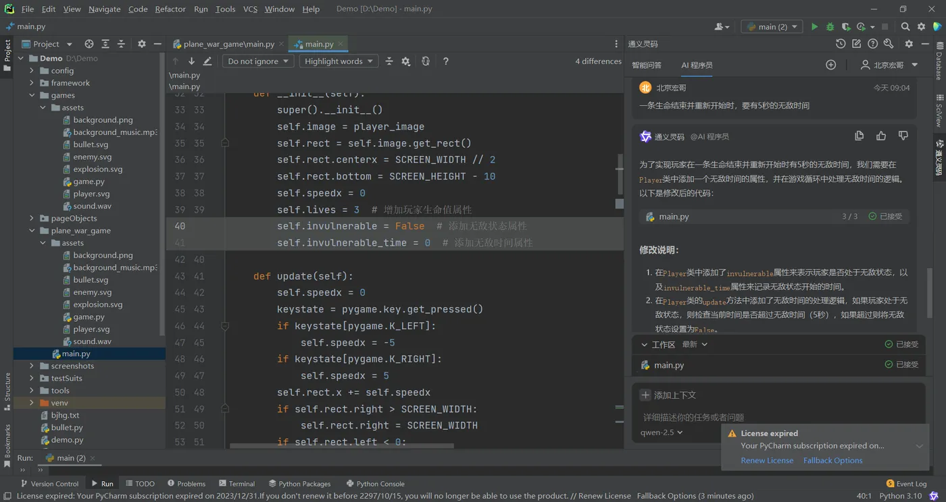Expand the pageObjects folder
946x502 pixels.
pyautogui.click(x=32, y=218)
